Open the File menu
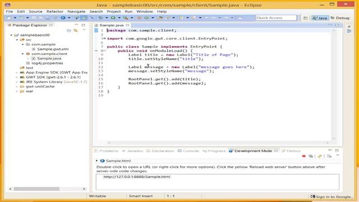The height and width of the screenshot is (202, 359). point(9,11)
